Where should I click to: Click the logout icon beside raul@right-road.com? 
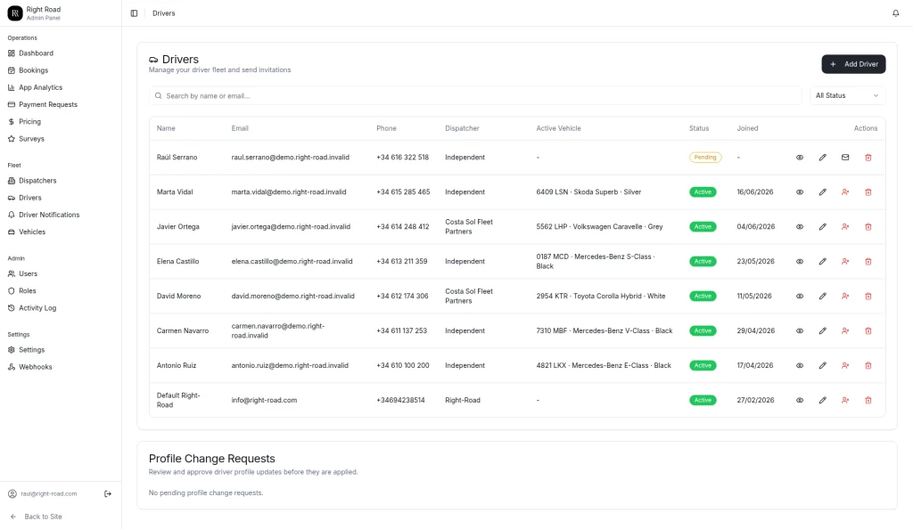point(108,493)
